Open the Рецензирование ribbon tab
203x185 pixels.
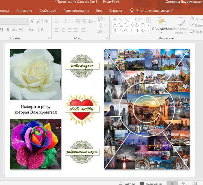[76, 11]
